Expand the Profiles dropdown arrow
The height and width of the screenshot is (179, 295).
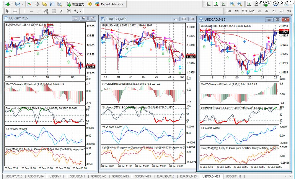click(22, 4)
